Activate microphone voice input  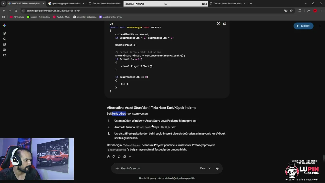217,168
